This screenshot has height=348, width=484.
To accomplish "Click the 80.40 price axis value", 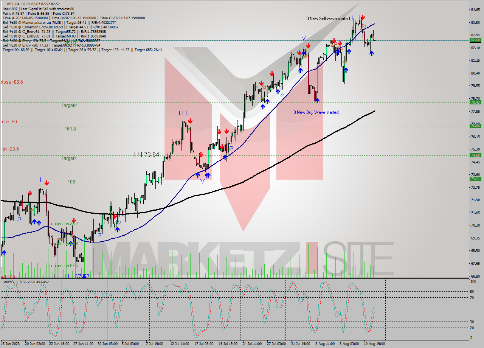I will 475,73.
